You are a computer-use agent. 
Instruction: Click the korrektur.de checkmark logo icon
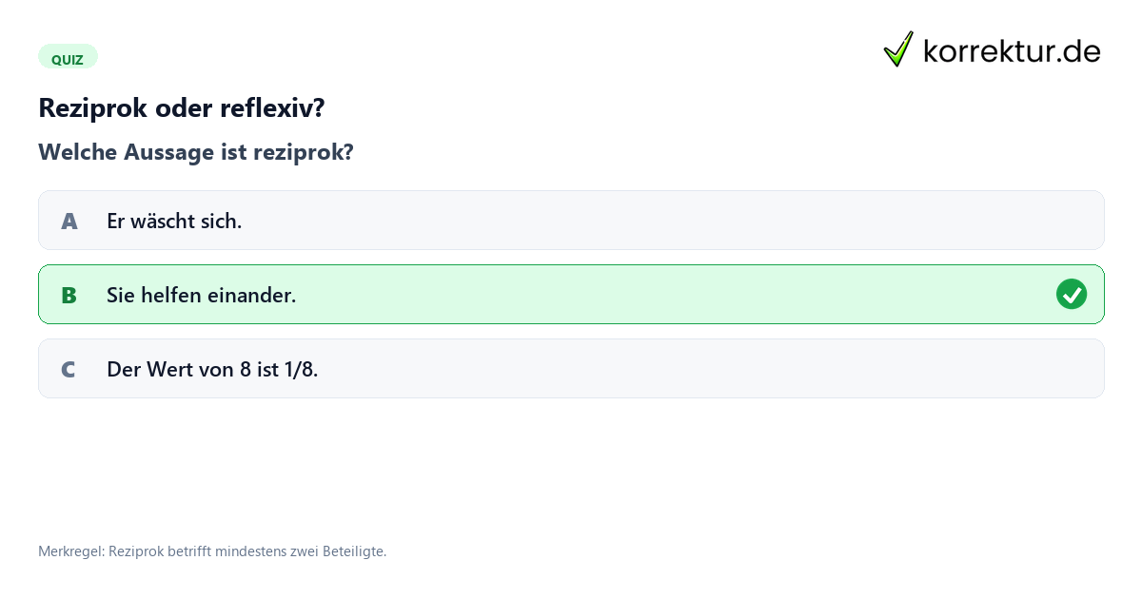(898, 49)
